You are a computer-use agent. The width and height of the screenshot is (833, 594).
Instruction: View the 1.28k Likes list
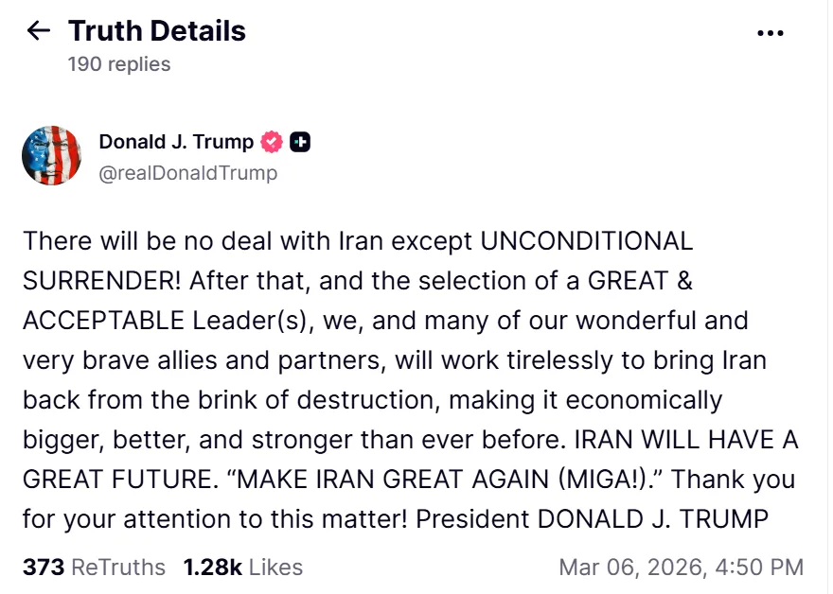[x=243, y=568]
